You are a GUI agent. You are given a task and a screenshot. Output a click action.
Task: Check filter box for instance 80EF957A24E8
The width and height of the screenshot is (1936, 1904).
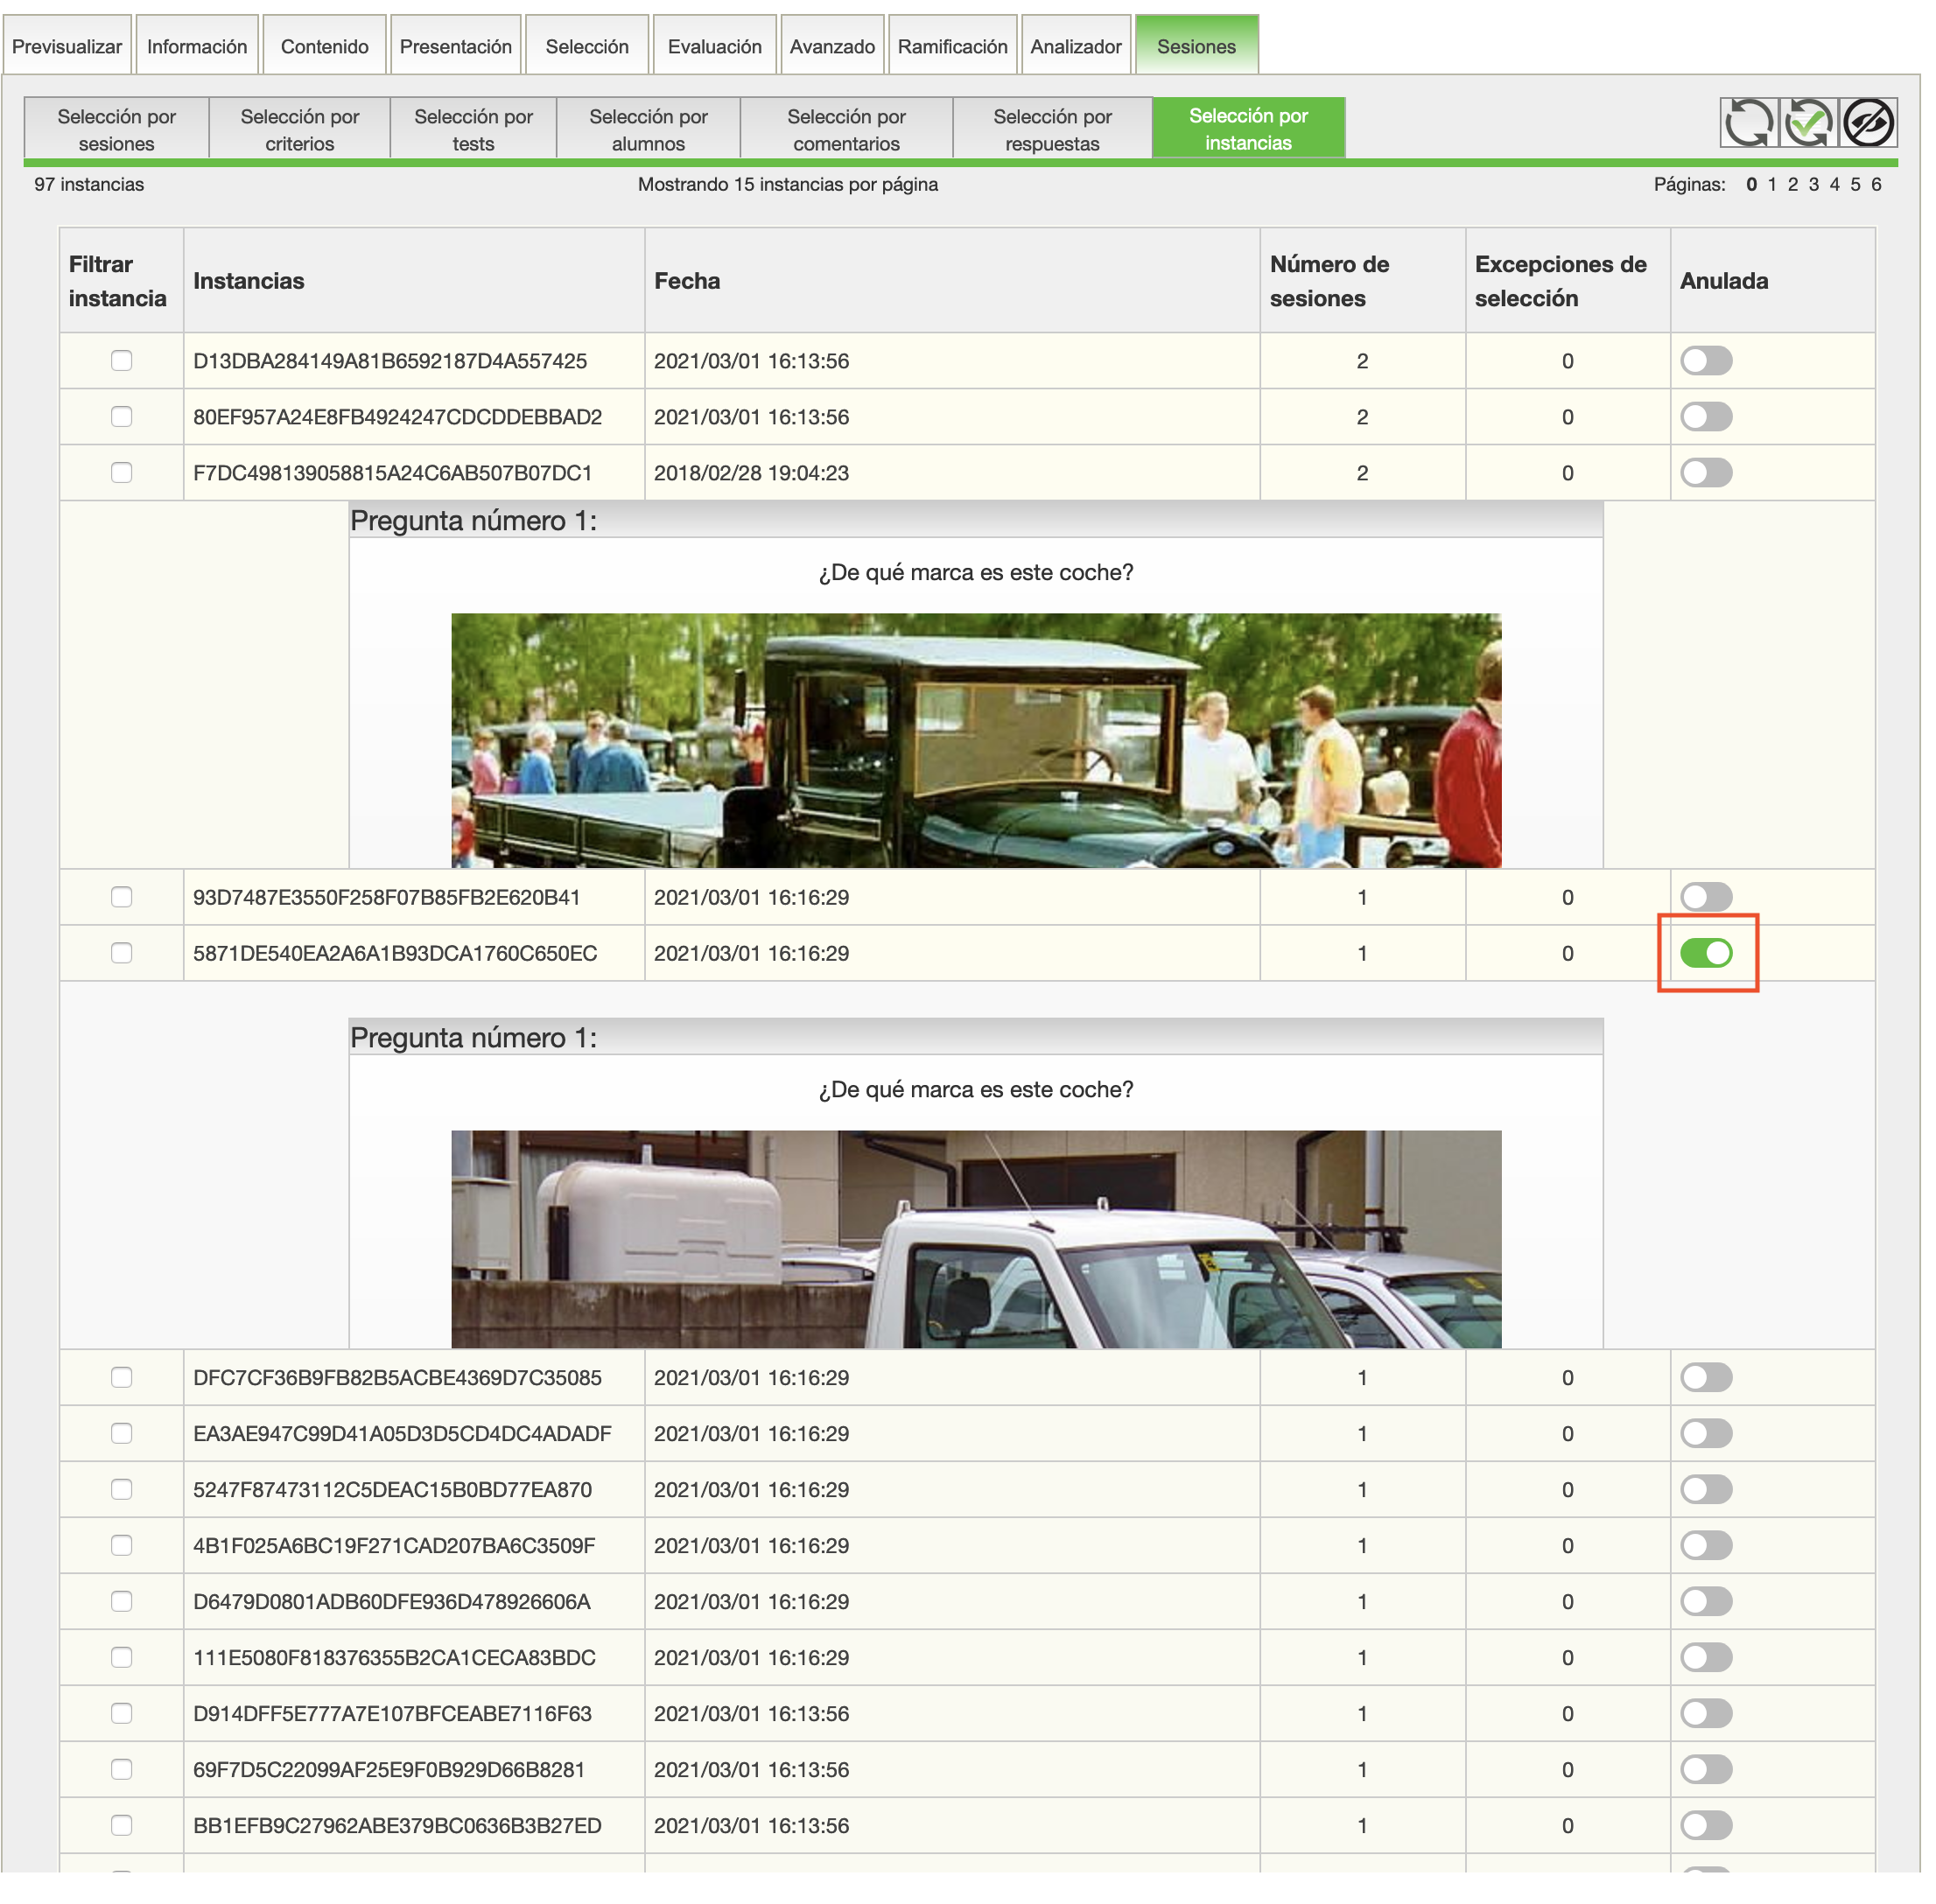(122, 417)
